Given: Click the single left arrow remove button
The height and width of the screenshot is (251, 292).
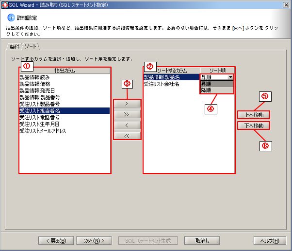Looking at the screenshot, I should (x=127, y=125).
